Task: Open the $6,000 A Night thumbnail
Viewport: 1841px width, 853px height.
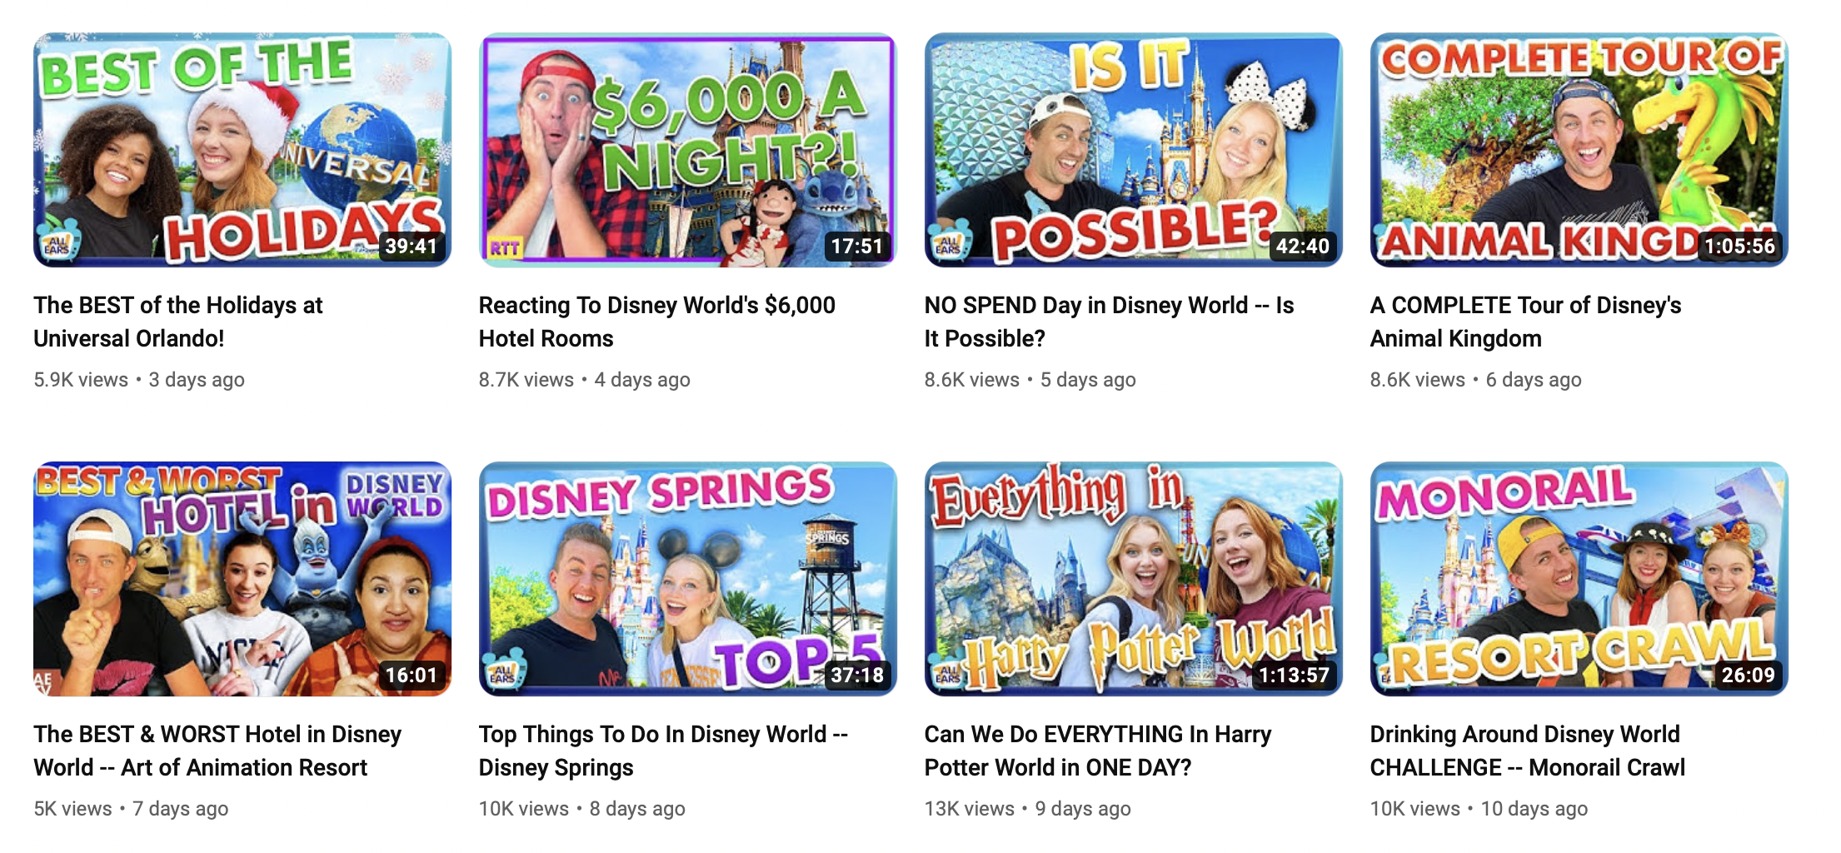Action: 687,150
